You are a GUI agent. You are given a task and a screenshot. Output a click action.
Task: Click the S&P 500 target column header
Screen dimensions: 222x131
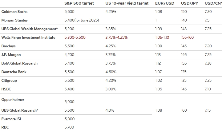click(x=79, y=3)
